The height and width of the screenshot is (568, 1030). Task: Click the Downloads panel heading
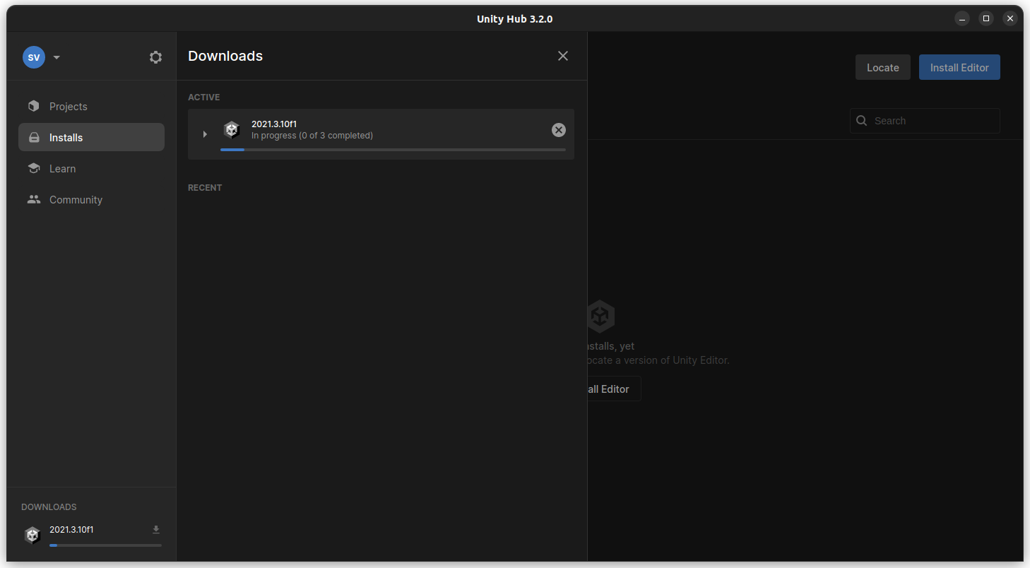click(x=225, y=56)
